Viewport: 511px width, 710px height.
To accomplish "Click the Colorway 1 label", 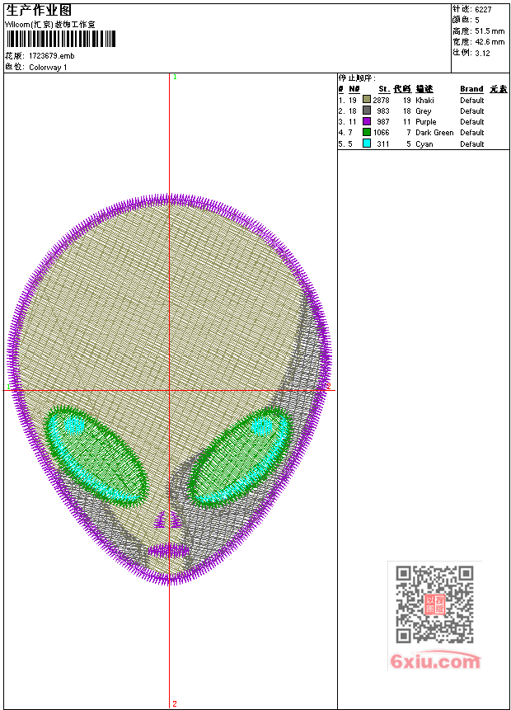I will coord(48,68).
